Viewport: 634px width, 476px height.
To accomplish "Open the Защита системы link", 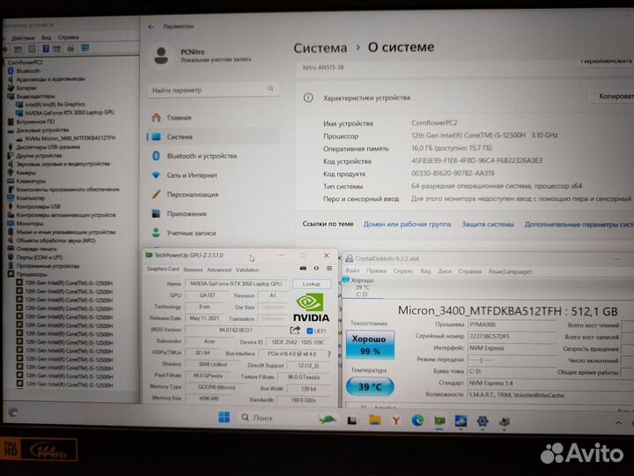I will 487,224.
